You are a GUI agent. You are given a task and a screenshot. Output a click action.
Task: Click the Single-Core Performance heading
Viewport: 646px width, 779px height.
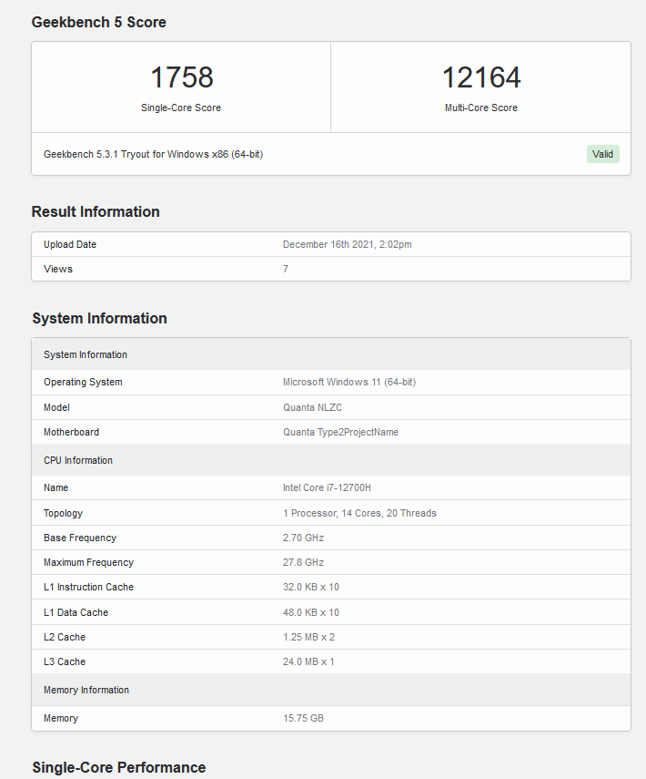[x=119, y=767]
